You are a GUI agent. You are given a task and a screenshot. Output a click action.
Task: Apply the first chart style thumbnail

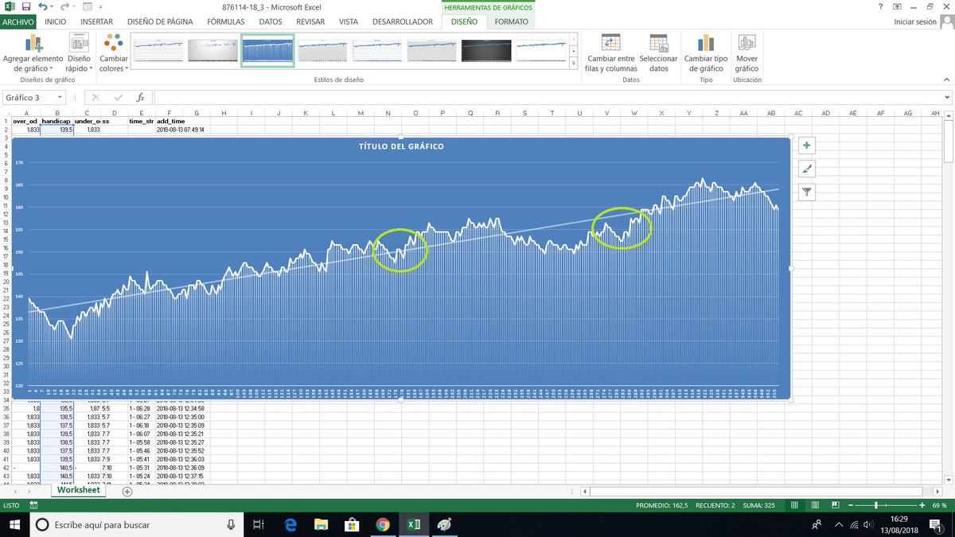pyautogui.click(x=158, y=50)
